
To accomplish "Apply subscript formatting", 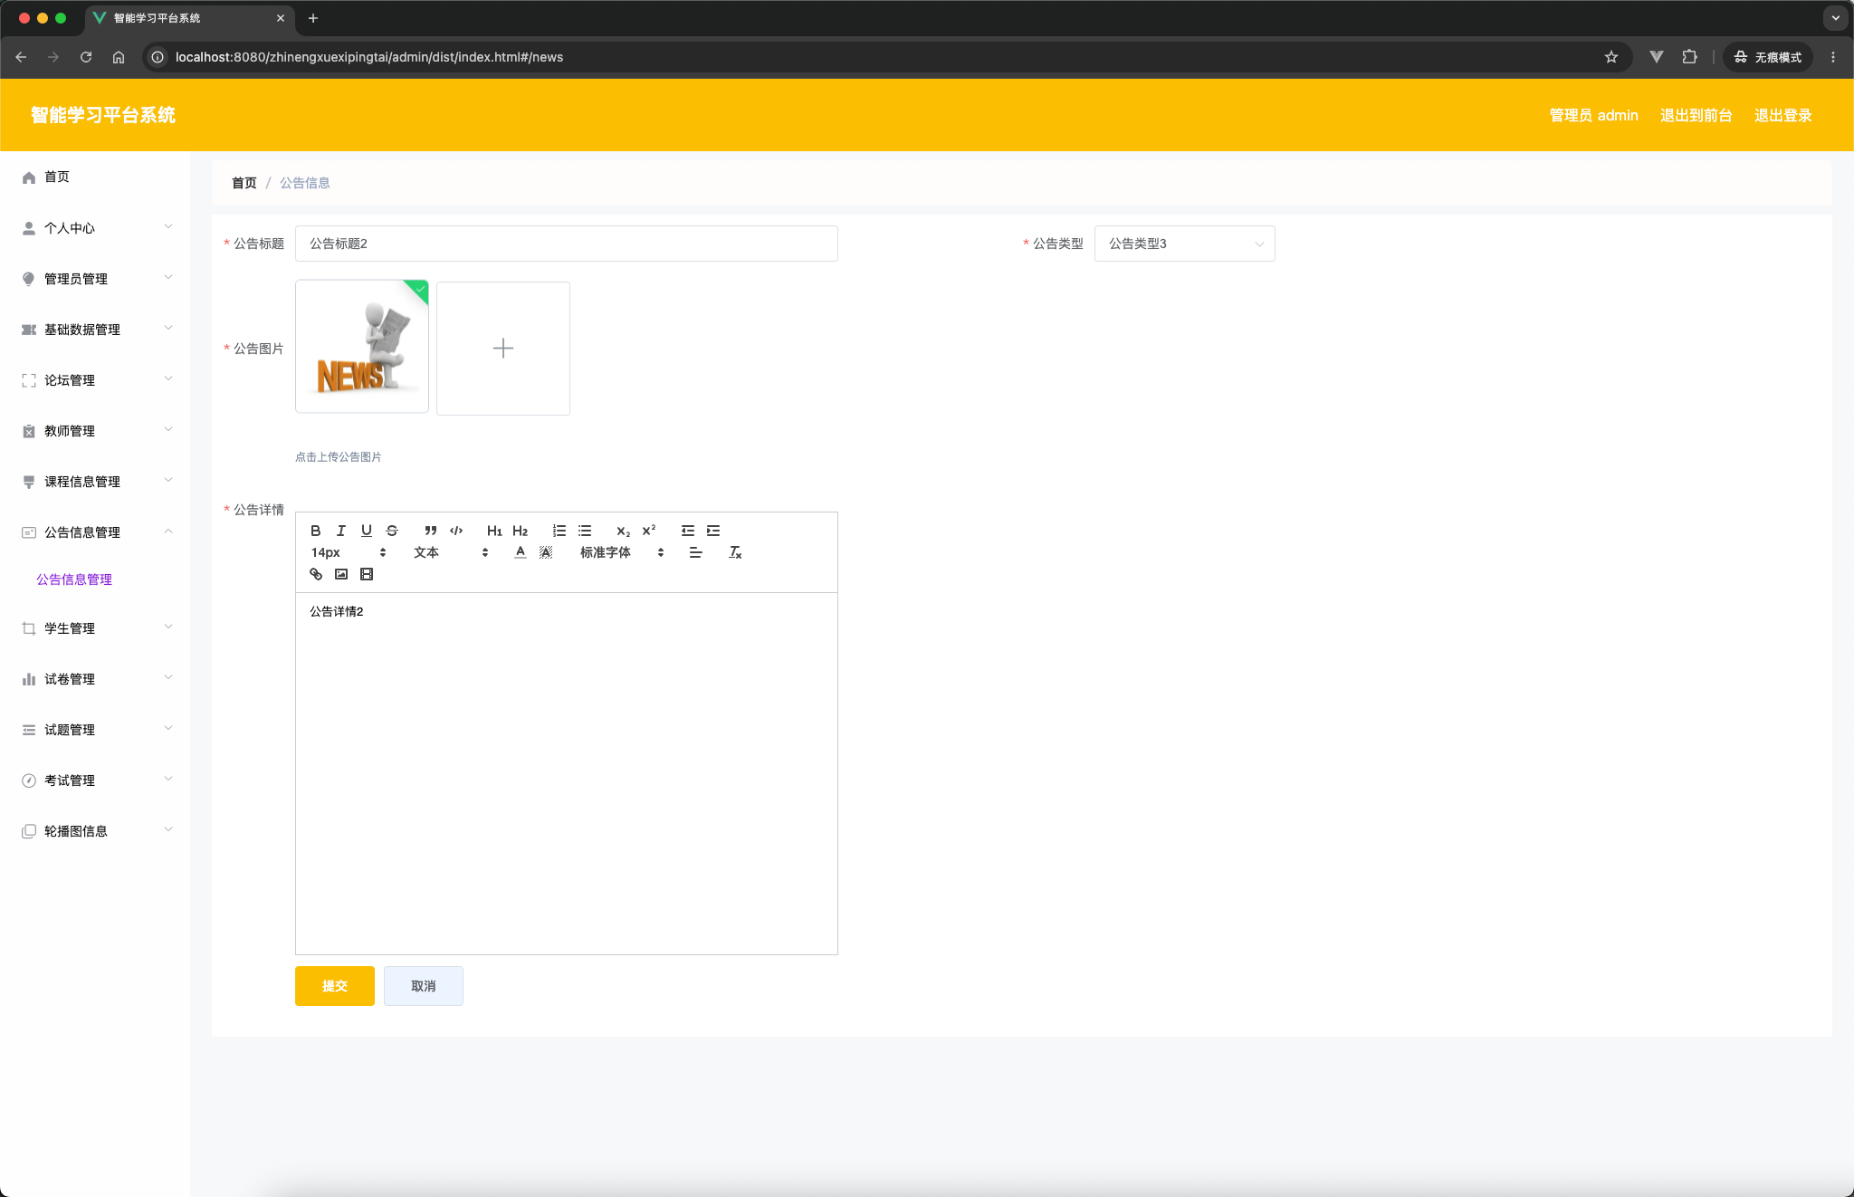I will [x=623, y=531].
